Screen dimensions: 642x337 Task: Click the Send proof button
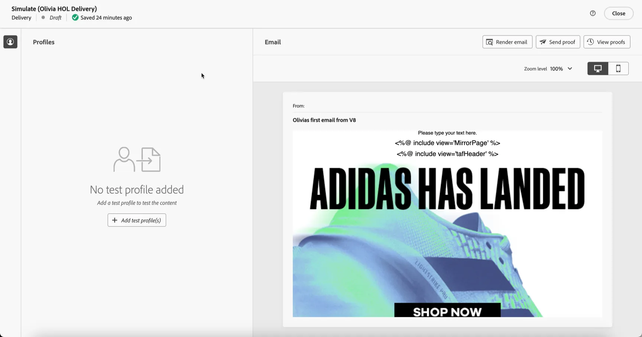click(558, 42)
